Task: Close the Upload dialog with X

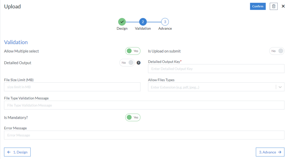Action: pyautogui.click(x=283, y=6)
